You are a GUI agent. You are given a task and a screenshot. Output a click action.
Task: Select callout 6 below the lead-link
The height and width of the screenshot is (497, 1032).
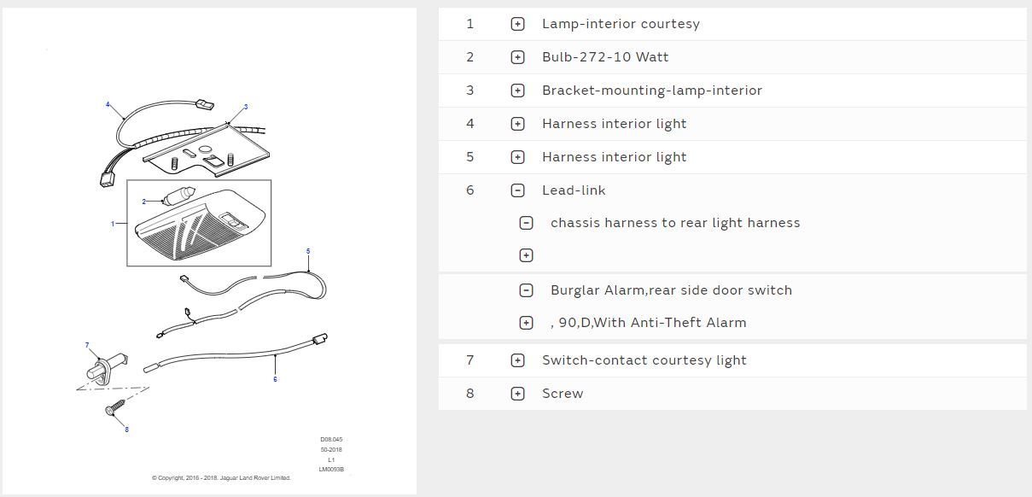tap(275, 379)
